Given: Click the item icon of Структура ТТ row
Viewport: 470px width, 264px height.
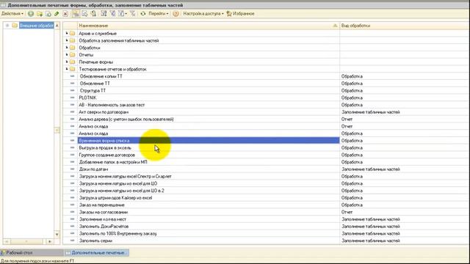Looking at the screenshot, I should 72,90.
